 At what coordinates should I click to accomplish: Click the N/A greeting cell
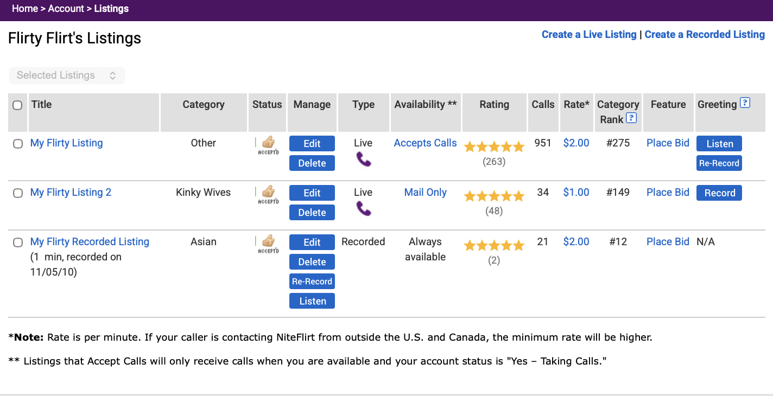tap(706, 242)
